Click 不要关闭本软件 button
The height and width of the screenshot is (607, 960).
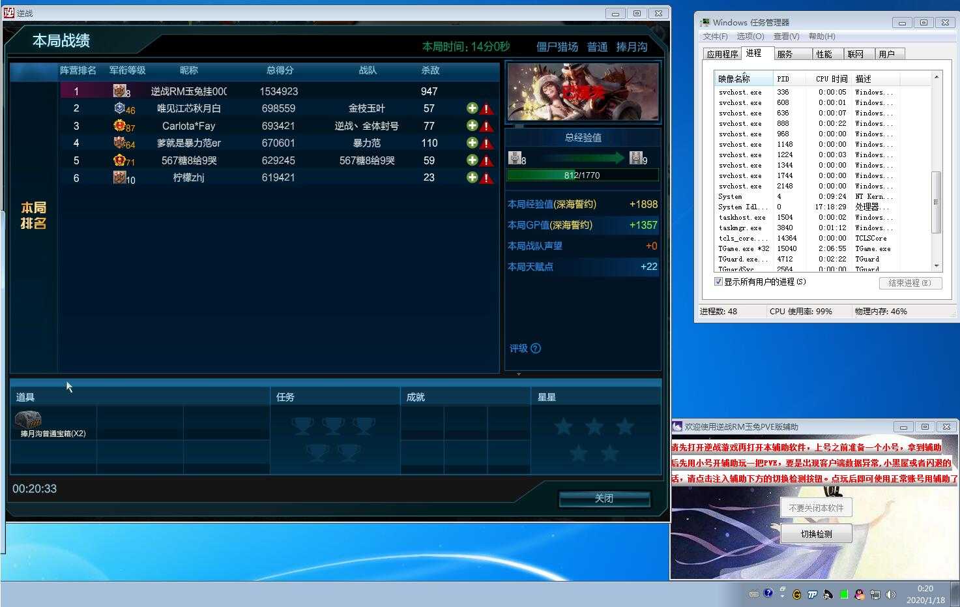coord(816,507)
